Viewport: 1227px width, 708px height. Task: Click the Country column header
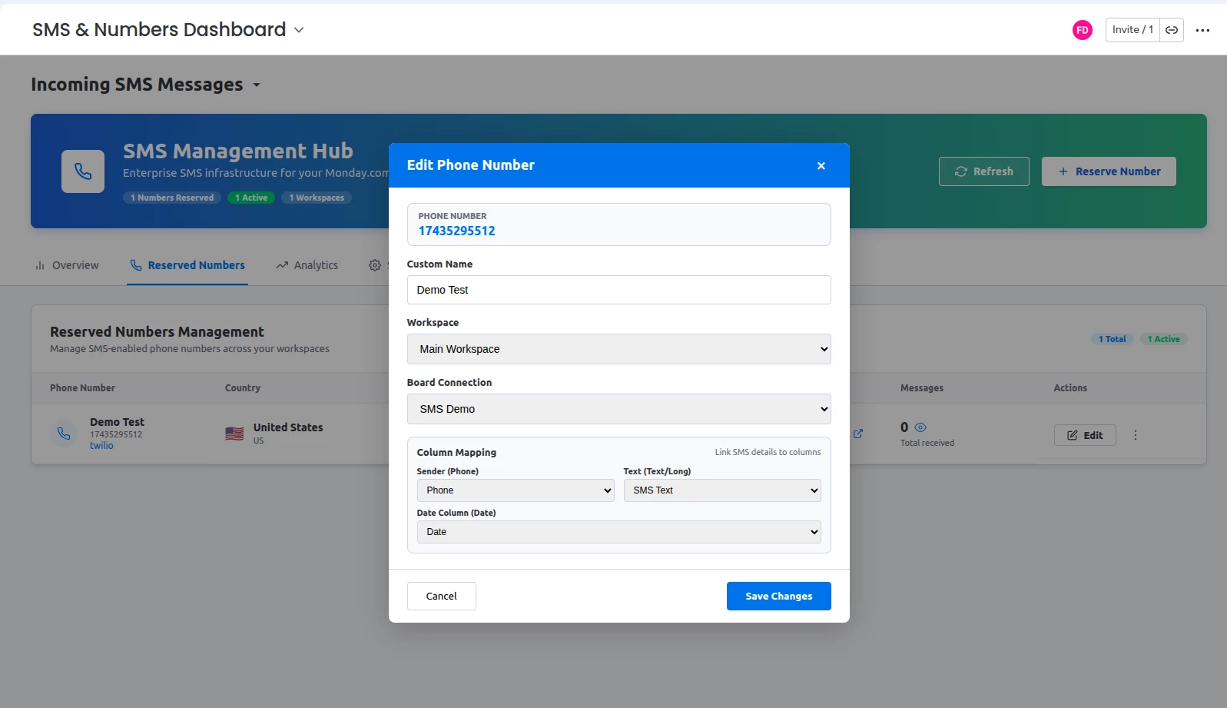[243, 388]
